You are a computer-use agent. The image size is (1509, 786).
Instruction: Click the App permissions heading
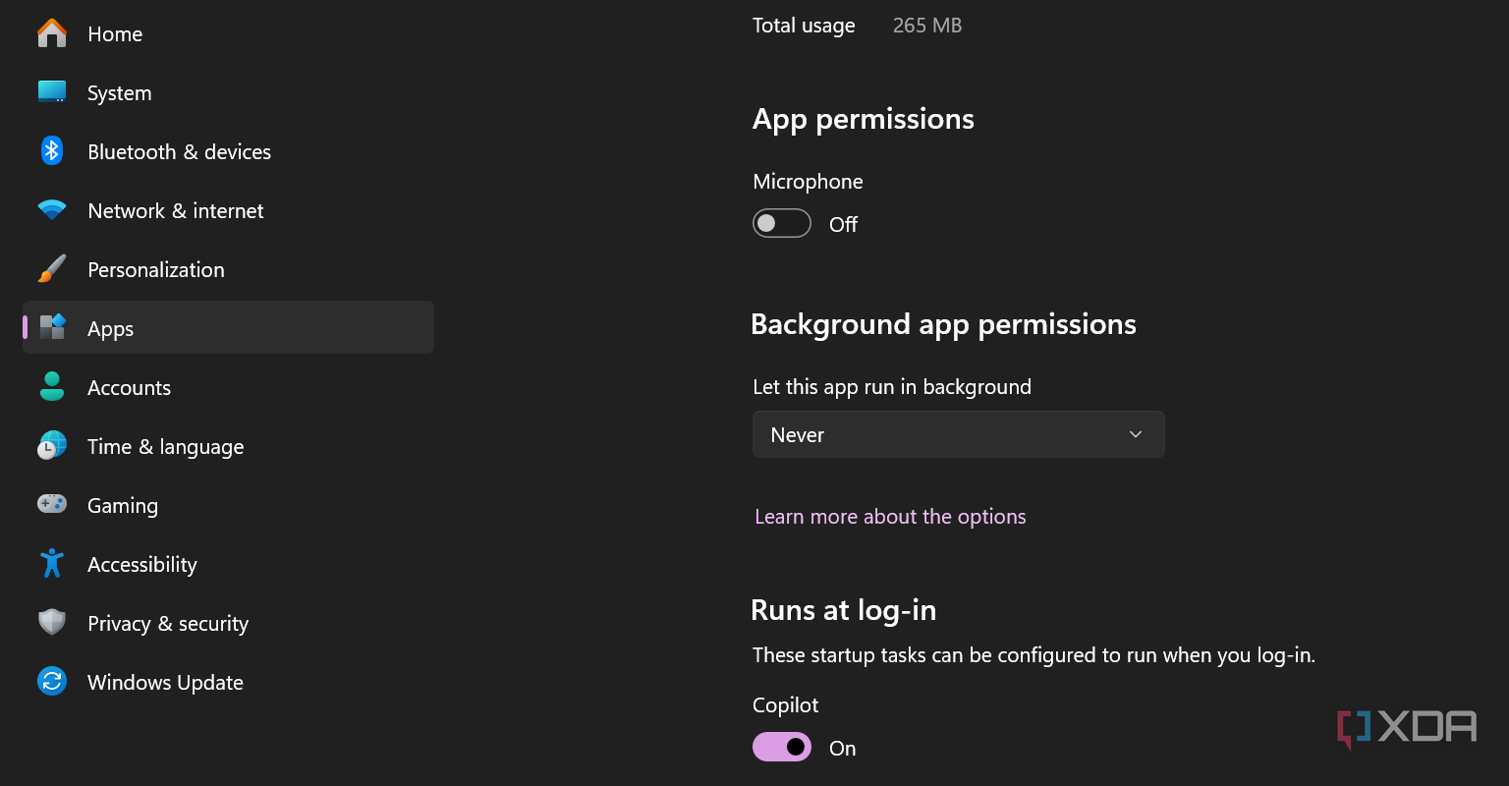point(864,119)
